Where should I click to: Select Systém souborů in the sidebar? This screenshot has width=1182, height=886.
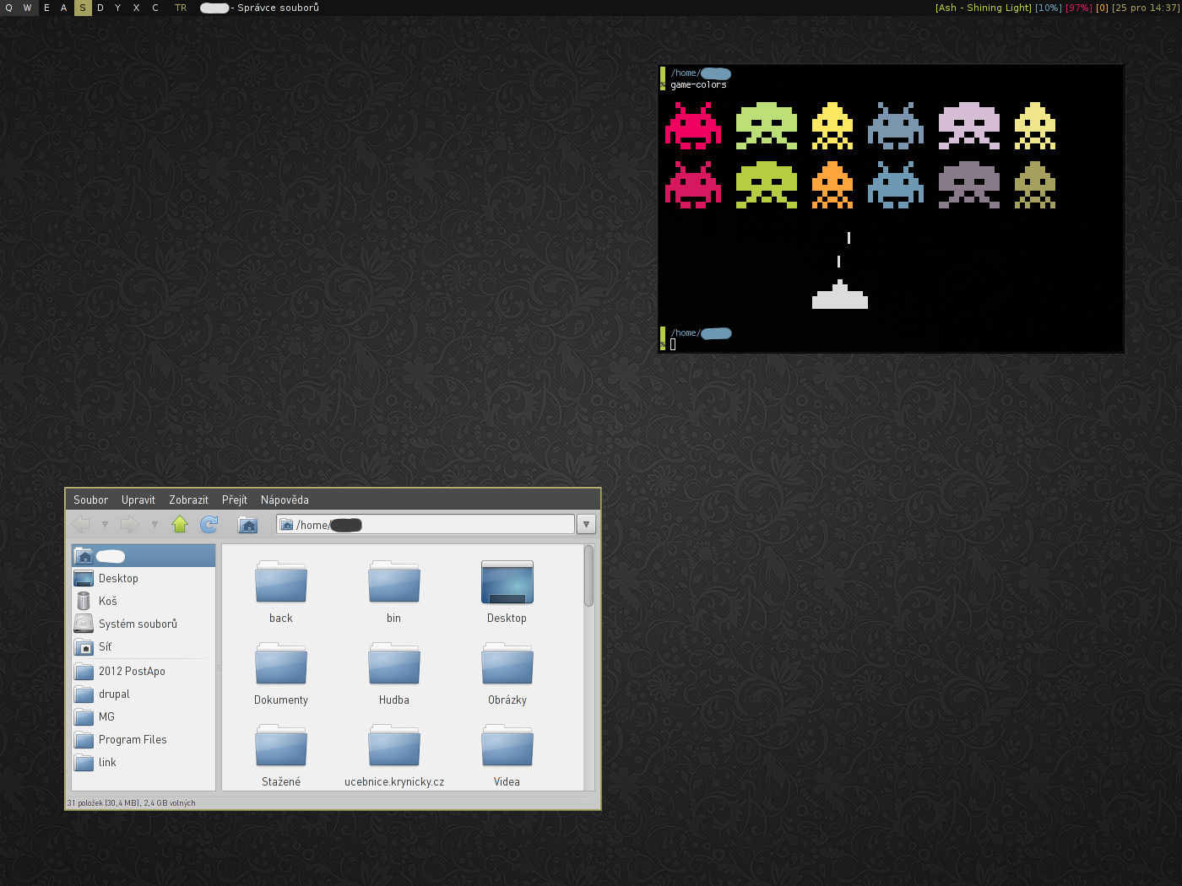point(144,624)
